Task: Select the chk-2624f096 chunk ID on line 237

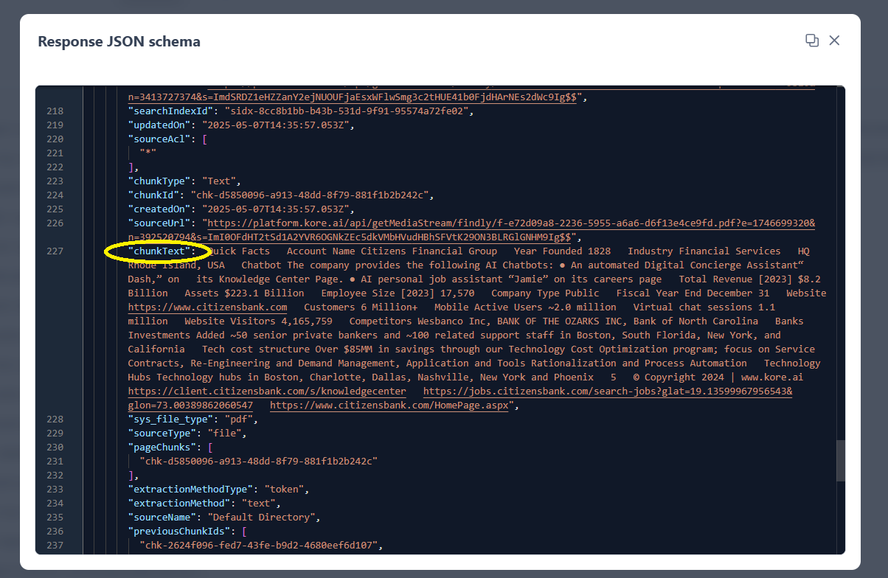Action: [x=258, y=546]
